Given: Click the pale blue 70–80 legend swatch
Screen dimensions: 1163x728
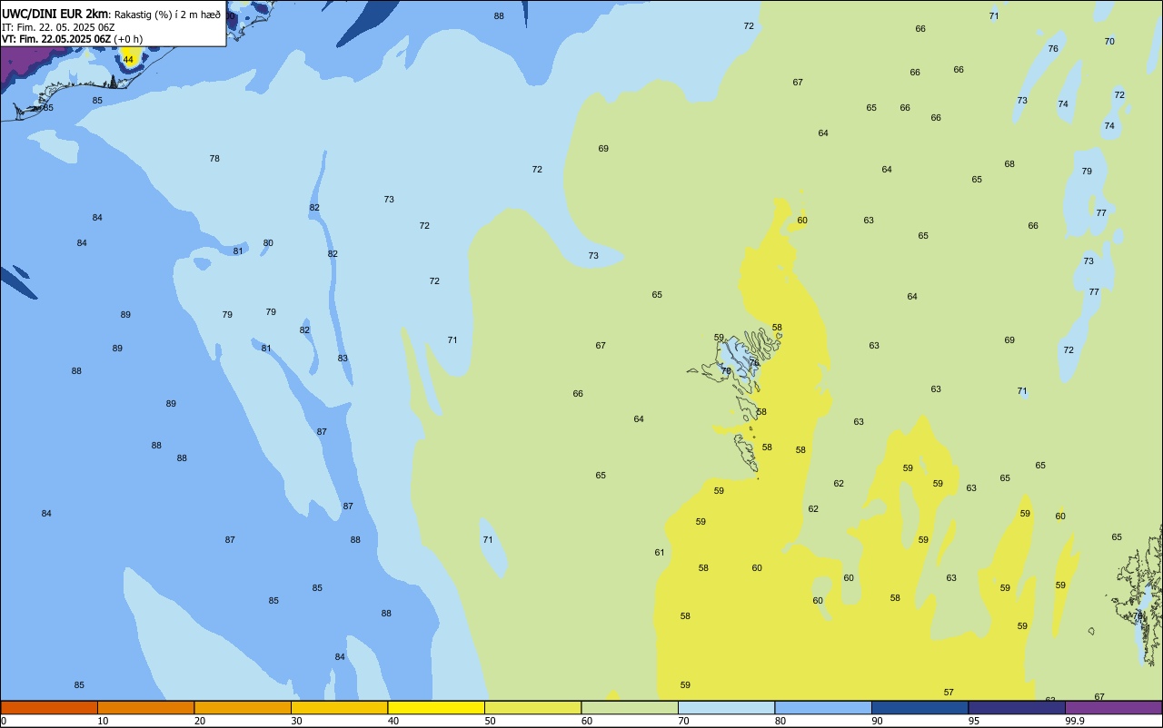Looking at the screenshot, I should 726,707.
